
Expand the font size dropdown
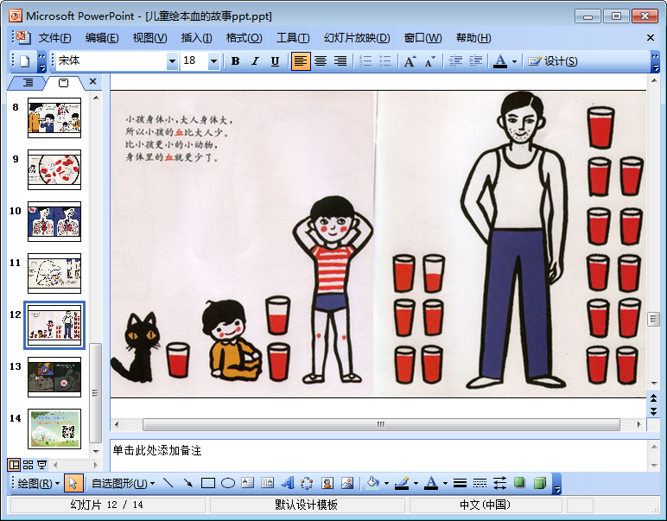[x=213, y=61]
